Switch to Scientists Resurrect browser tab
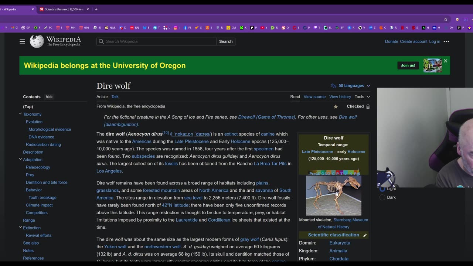This screenshot has width=473, height=266. [x=64, y=9]
